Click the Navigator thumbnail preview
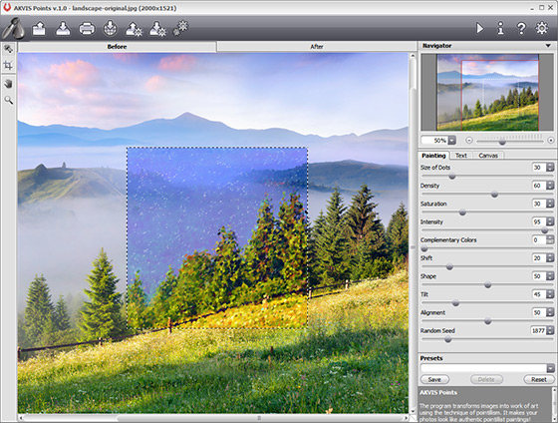Image resolution: width=558 pixels, height=423 pixels. point(487,93)
